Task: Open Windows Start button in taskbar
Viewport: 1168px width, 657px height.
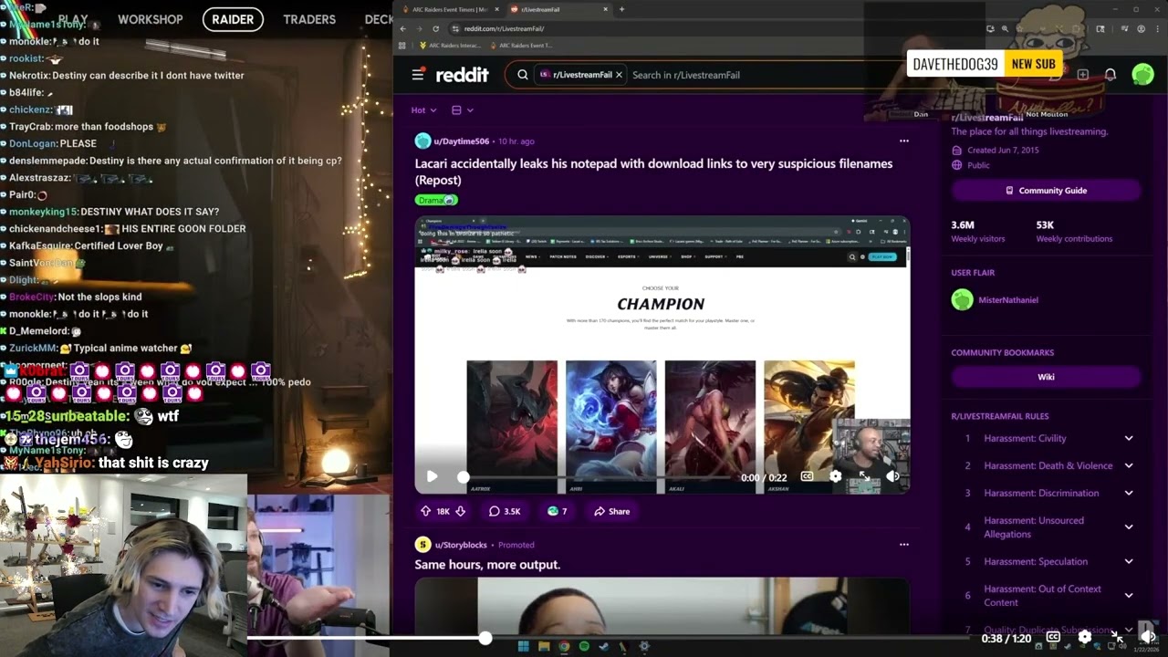Action: 523,647
